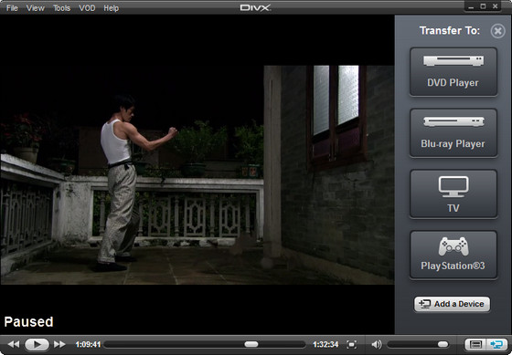Image resolution: width=512 pixels, height=355 pixels.
Task: Click the Add a Device button
Action: [453, 304]
